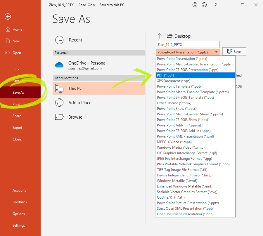
Task: Open the Print page
Action: [16, 104]
